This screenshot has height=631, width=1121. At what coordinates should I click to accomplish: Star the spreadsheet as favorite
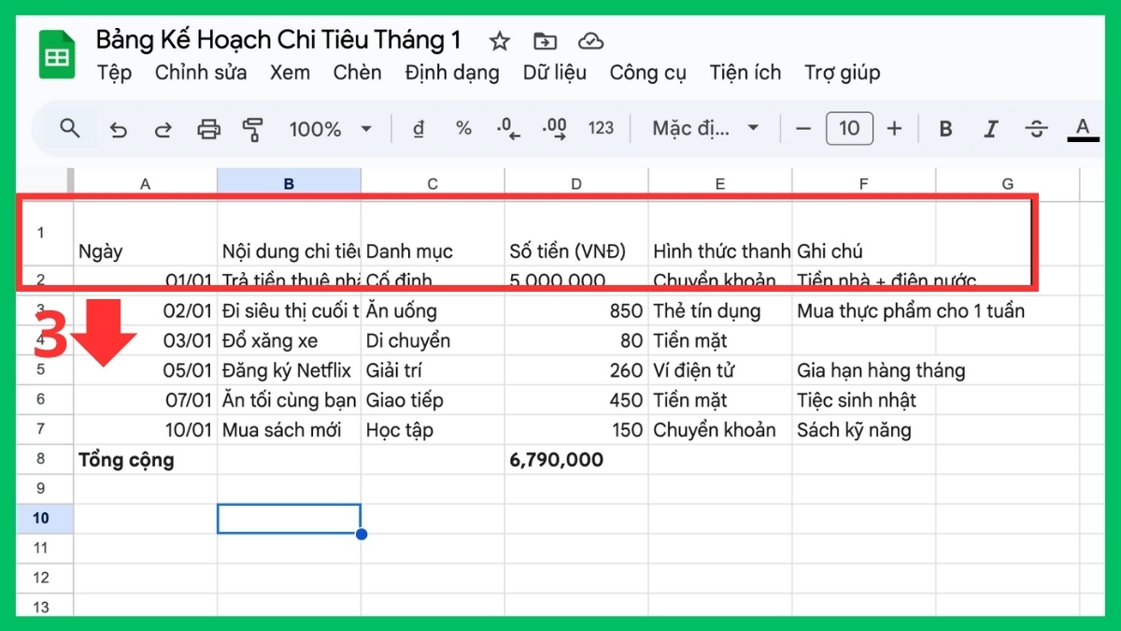click(499, 41)
